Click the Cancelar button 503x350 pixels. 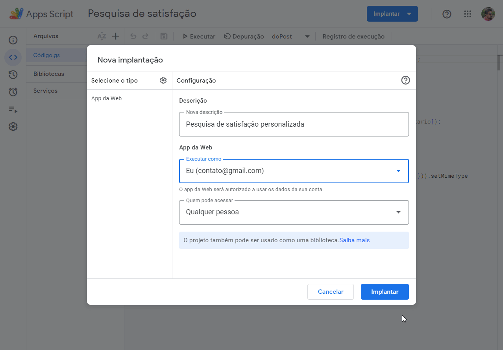click(331, 292)
